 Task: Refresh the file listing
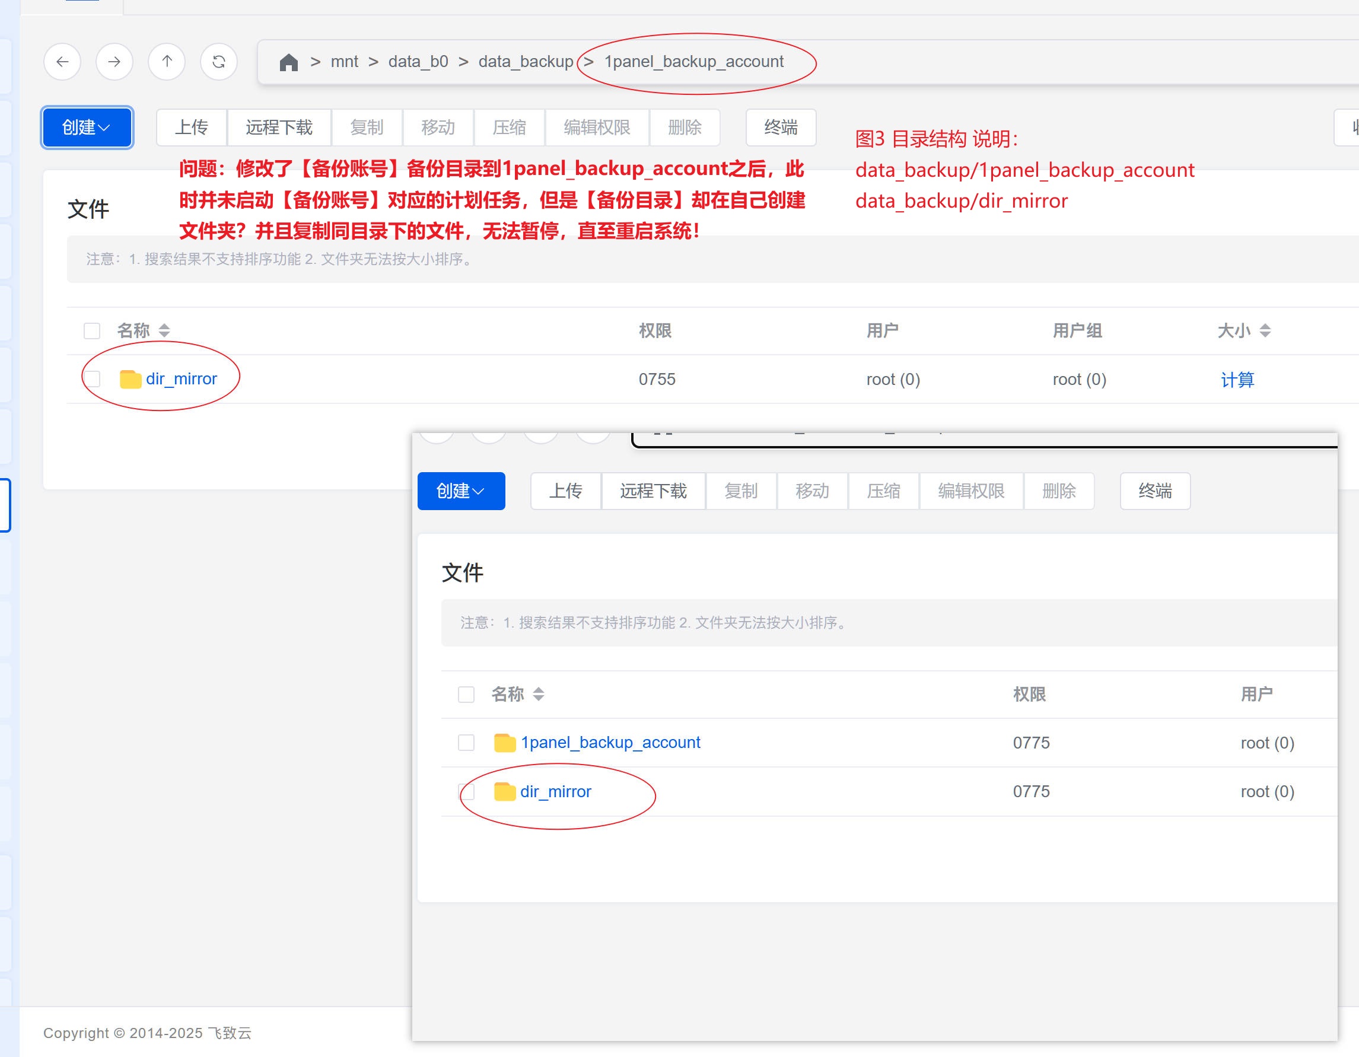(x=219, y=62)
